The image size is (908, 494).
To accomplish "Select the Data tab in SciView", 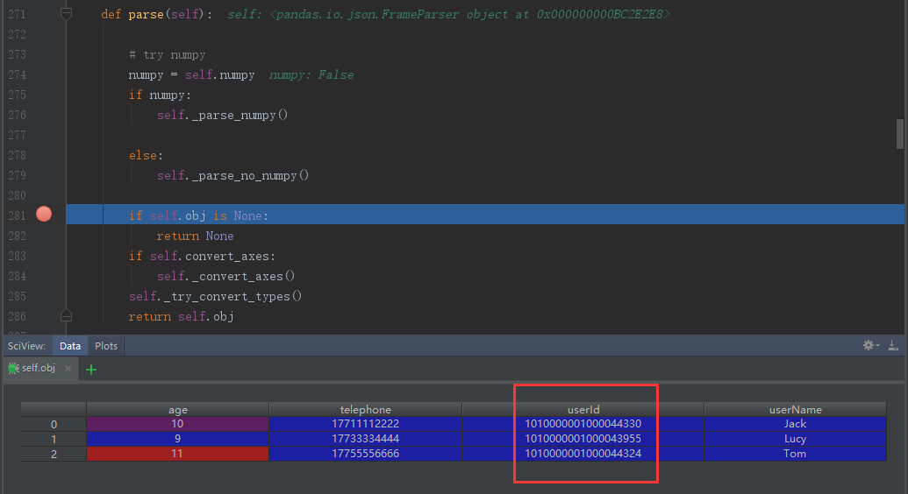I will pyautogui.click(x=70, y=346).
